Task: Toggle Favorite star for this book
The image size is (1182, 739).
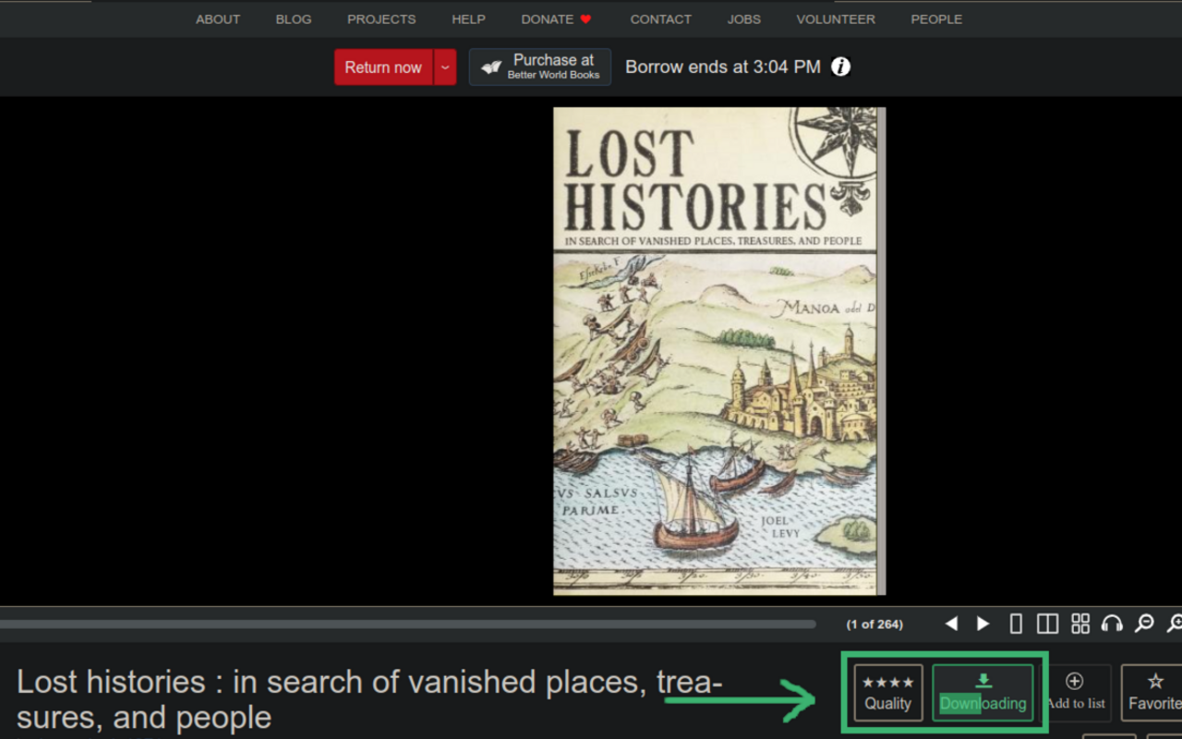Action: pos(1154,693)
